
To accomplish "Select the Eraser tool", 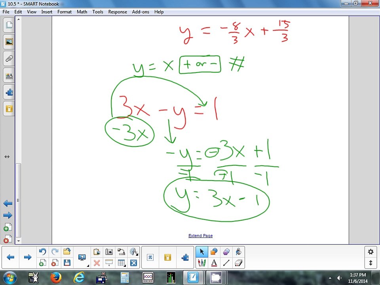I will click(238, 263).
